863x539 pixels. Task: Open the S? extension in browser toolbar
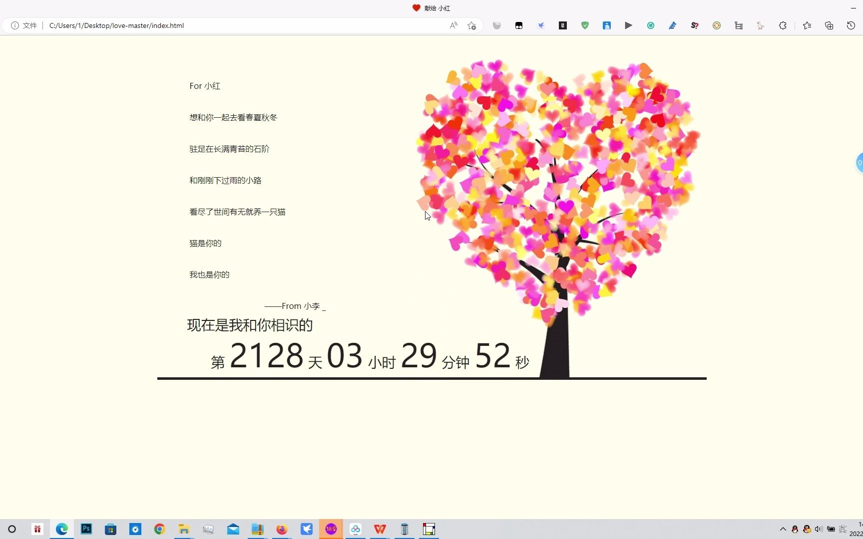(694, 25)
